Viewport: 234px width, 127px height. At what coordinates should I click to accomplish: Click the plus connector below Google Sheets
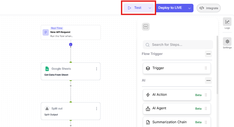tap(71, 86)
